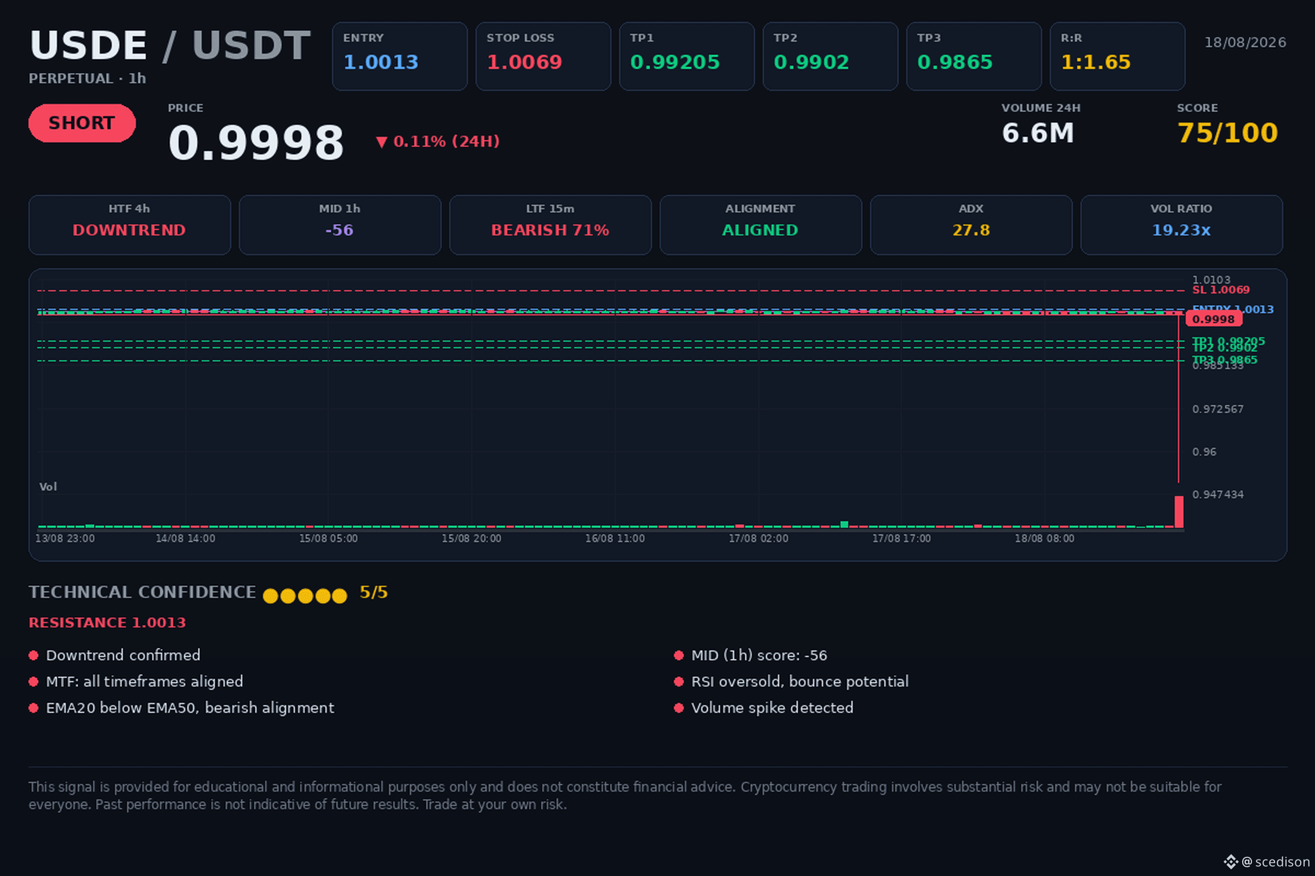Click the 14/08 14:00 time axis label
This screenshot has height=876, width=1315.
(185, 539)
